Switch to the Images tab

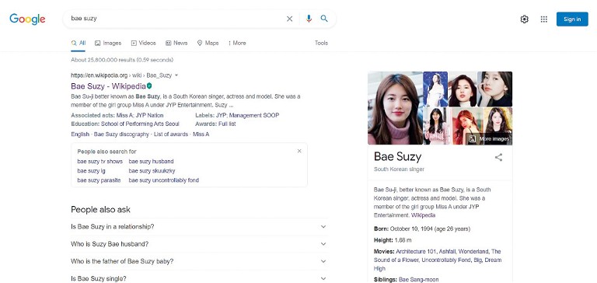(x=108, y=43)
